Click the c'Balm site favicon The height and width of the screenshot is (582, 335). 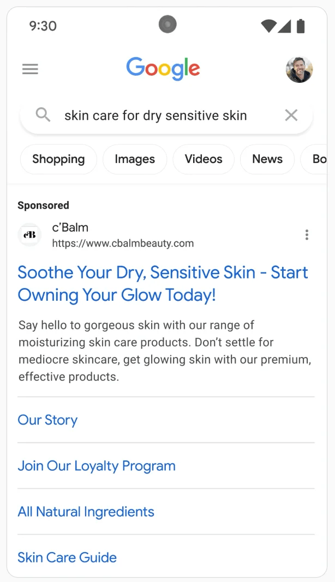pos(29,234)
